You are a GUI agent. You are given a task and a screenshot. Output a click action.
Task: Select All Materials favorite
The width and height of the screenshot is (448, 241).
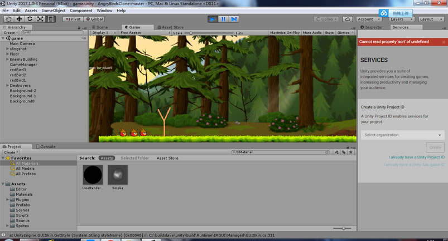click(x=27, y=164)
